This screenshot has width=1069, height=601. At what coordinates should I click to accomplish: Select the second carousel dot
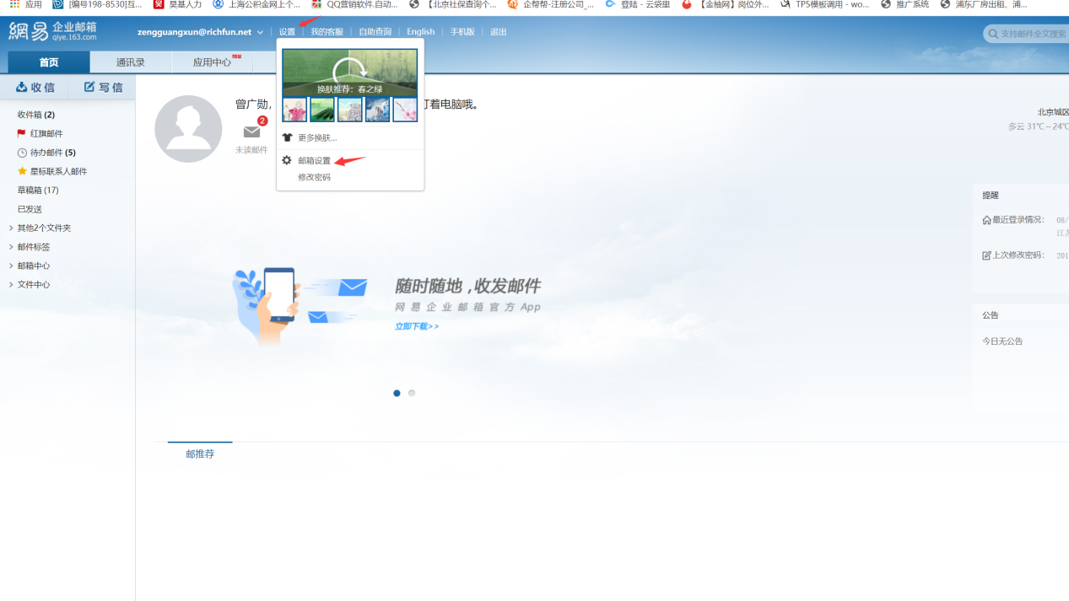click(x=412, y=394)
